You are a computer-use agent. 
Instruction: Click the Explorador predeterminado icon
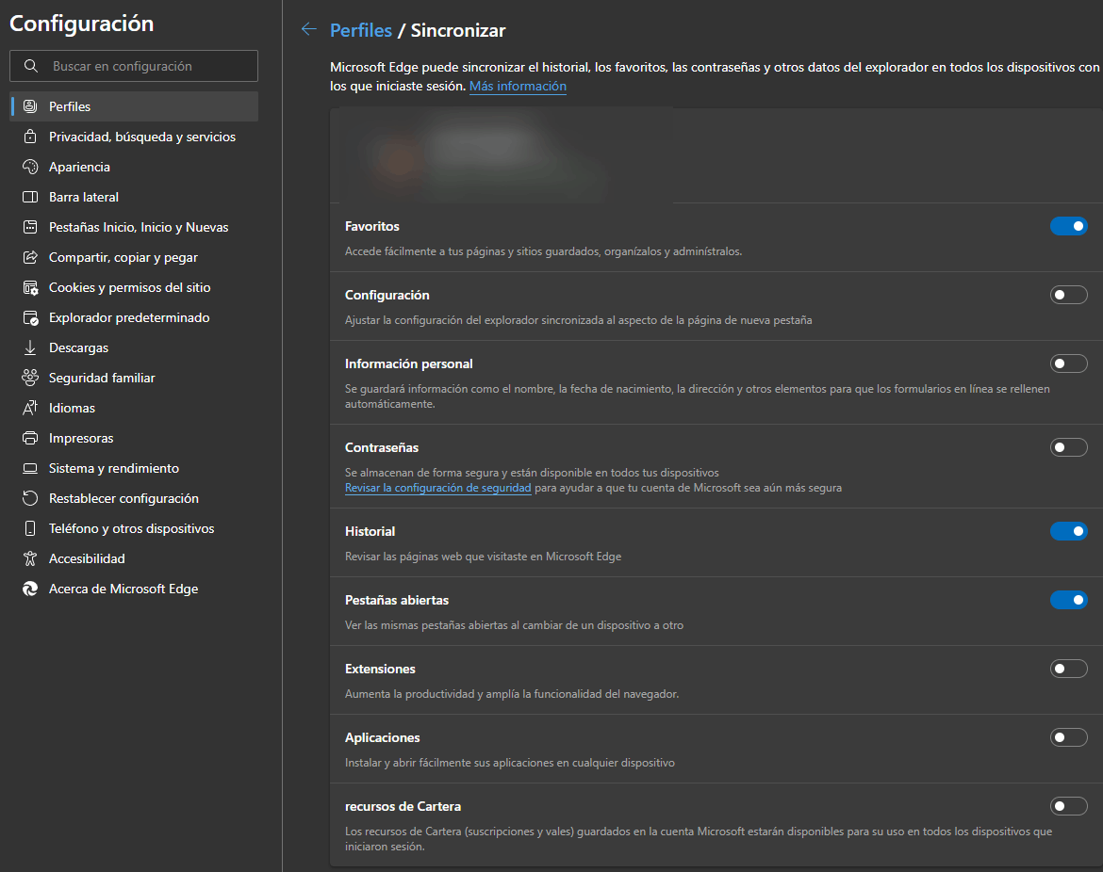[x=30, y=317]
